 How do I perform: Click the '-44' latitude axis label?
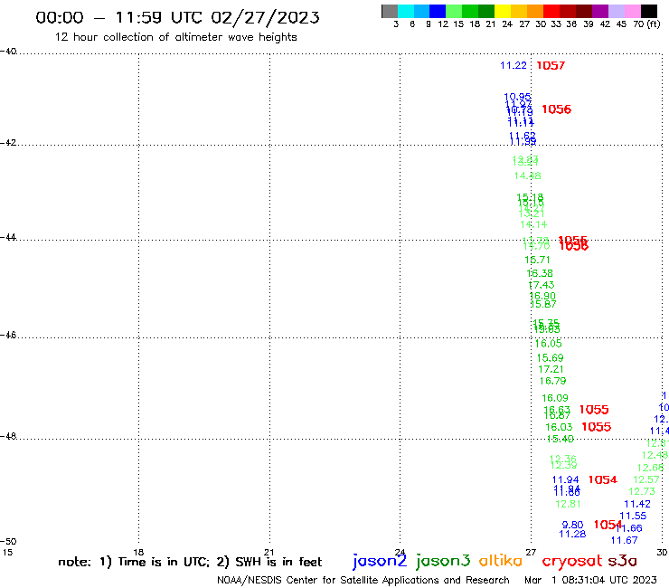coord(8,237)
